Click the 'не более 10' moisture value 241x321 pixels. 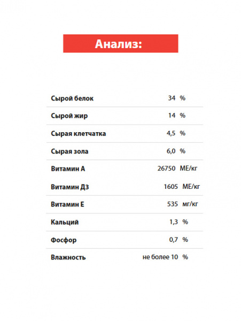point(160,257)
